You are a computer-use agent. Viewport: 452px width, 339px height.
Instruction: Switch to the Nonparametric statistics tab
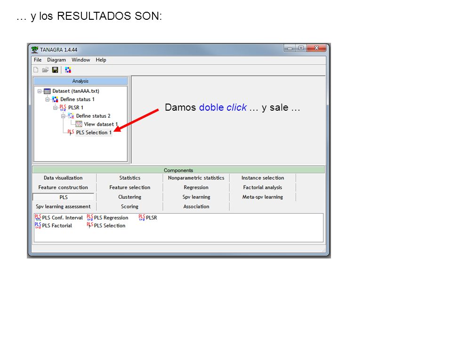pos(196,178)
